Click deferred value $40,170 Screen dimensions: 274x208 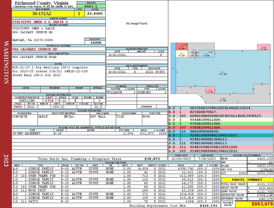[x=266, y=199]
